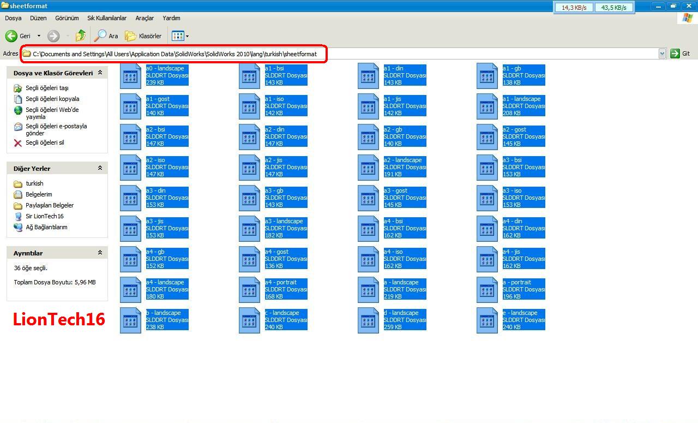Toggle the Klasörler folder pane

(x=143, y=36)
